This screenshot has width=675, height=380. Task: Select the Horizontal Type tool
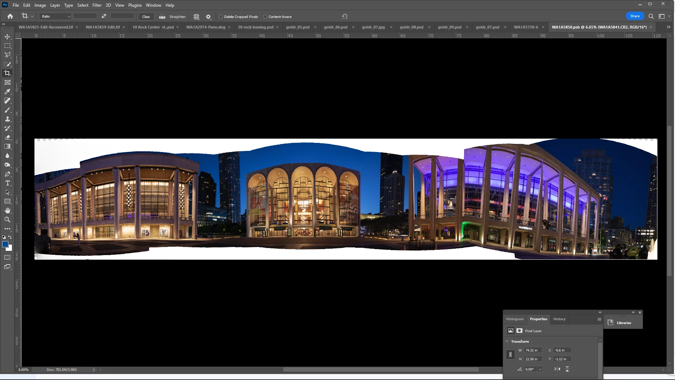7,183
